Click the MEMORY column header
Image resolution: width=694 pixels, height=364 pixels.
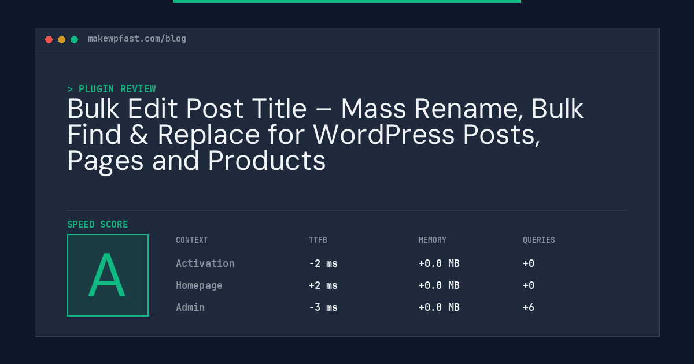pyautogui.click(x=433, y=240)
